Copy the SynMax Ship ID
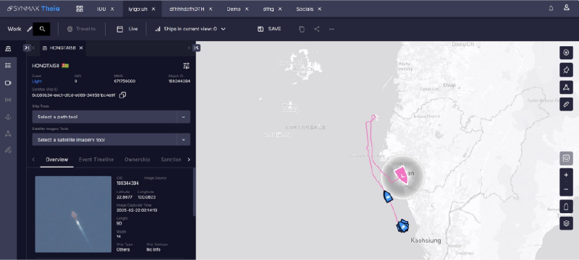The height and width of the screenshot is (260, 579). pos(122,95)
